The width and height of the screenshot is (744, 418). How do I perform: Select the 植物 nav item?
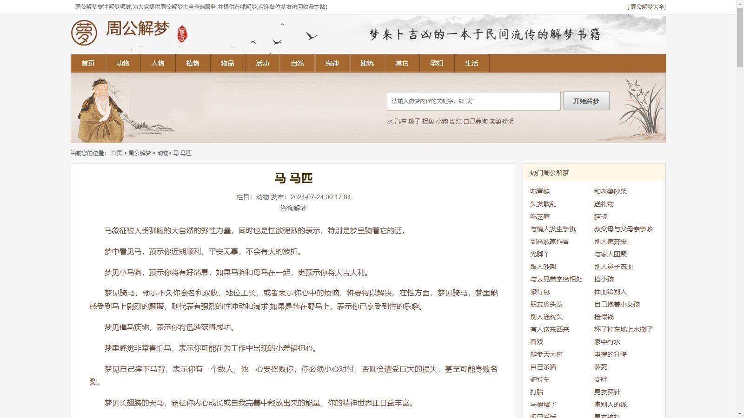193,63
